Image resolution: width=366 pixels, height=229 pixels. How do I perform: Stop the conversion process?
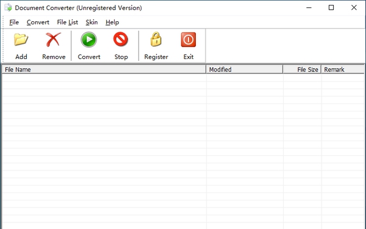tap(121, 40)
